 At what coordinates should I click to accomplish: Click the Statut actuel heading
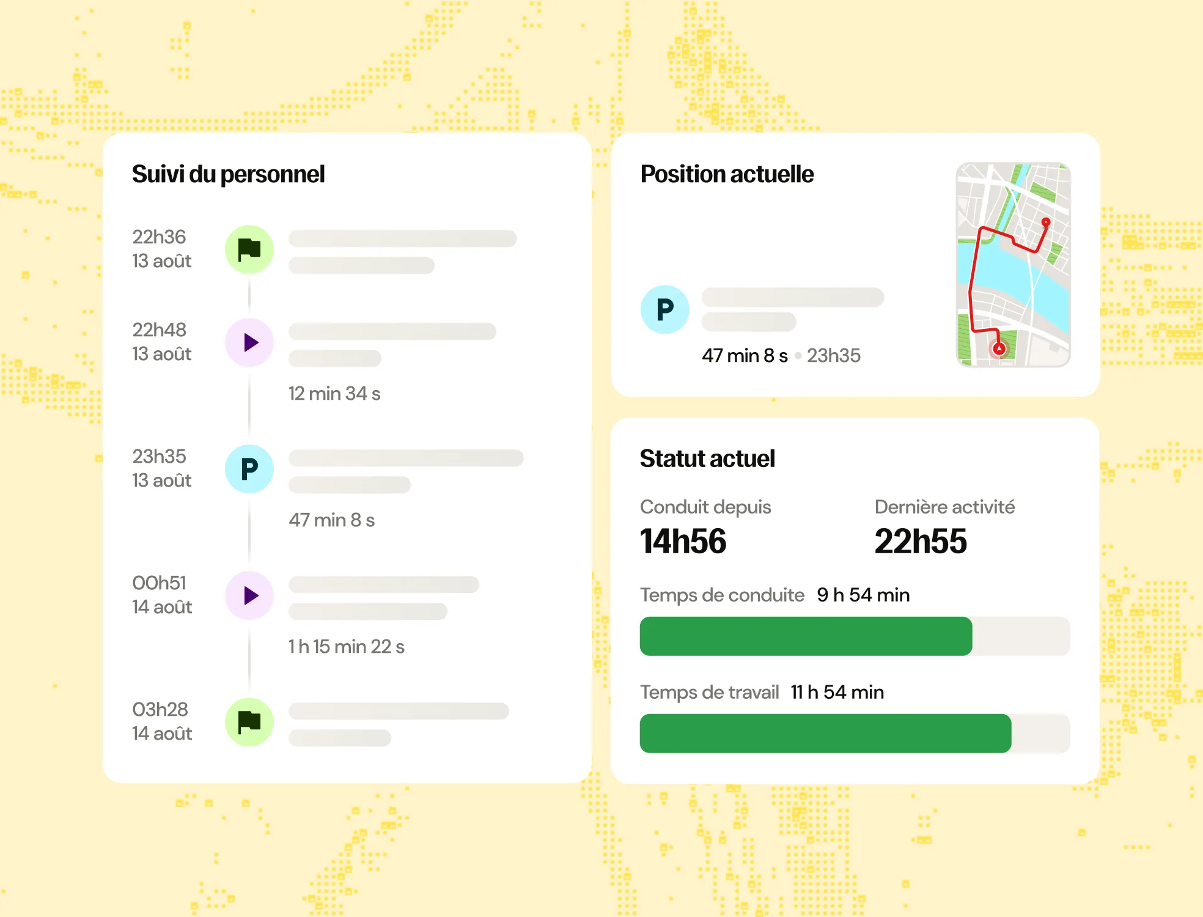[707, 458]
